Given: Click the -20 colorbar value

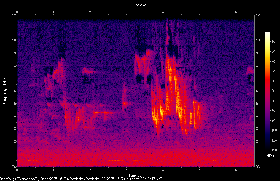Looking at the screenshot, I should [272, 52].
